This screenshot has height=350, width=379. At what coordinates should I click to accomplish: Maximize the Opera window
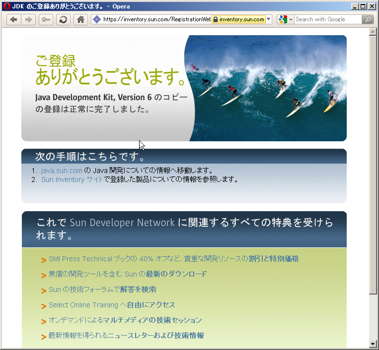click(x=363, y=6)
